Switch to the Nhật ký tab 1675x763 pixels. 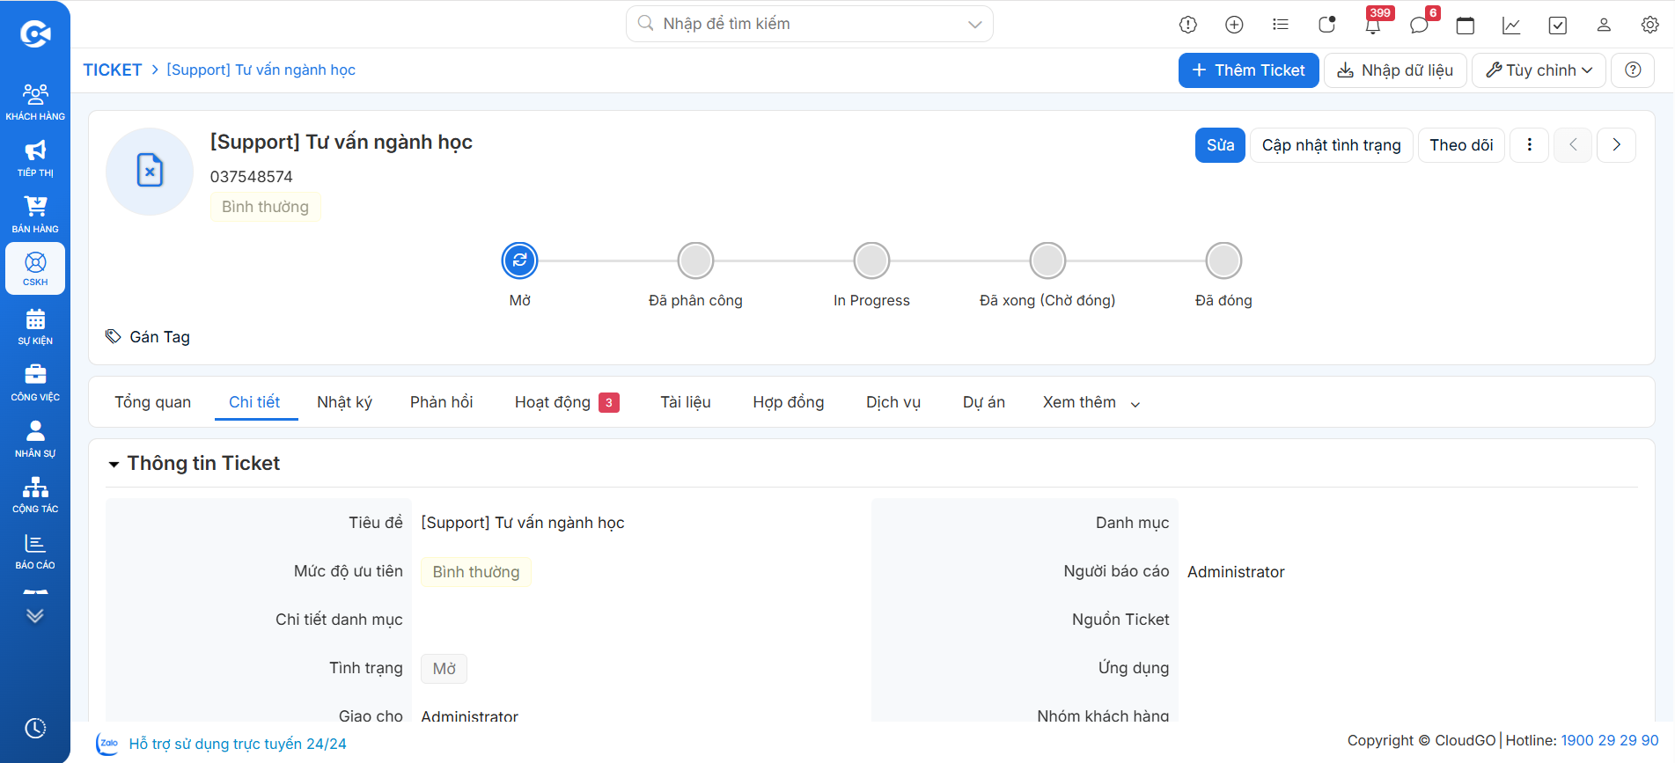pyautogui.click(x=344, y=402)
